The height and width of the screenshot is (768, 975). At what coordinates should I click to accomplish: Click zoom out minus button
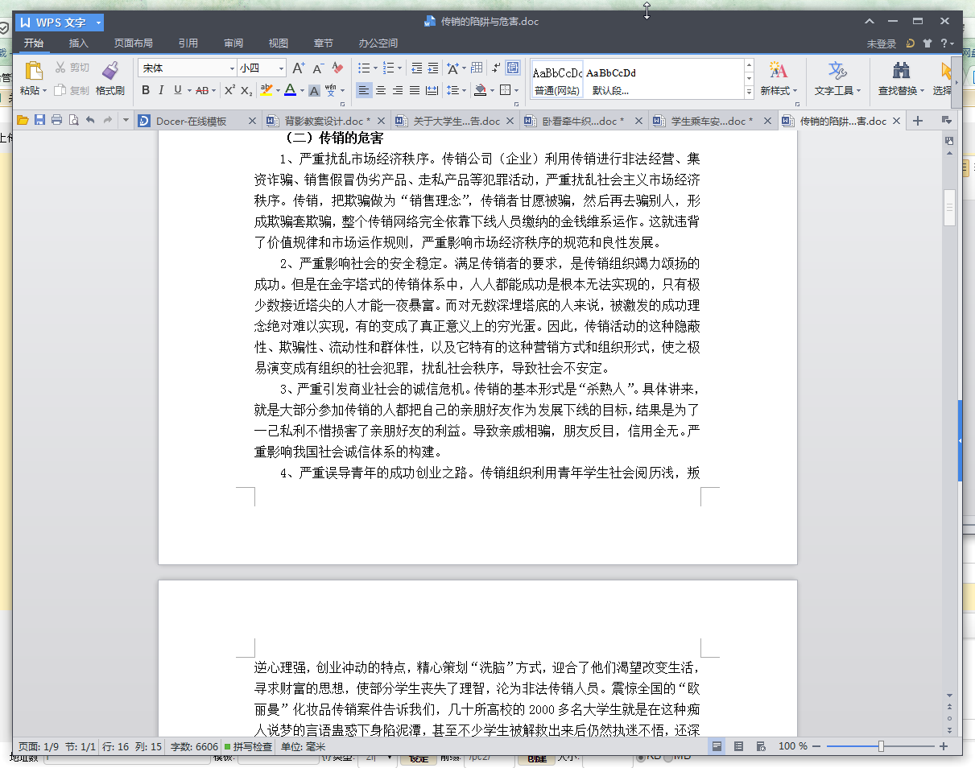(817, 747)
